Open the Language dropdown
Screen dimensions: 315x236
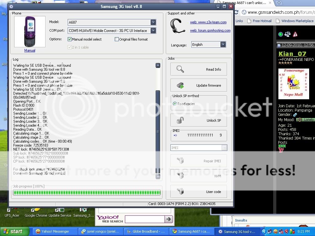click(223, 44)
